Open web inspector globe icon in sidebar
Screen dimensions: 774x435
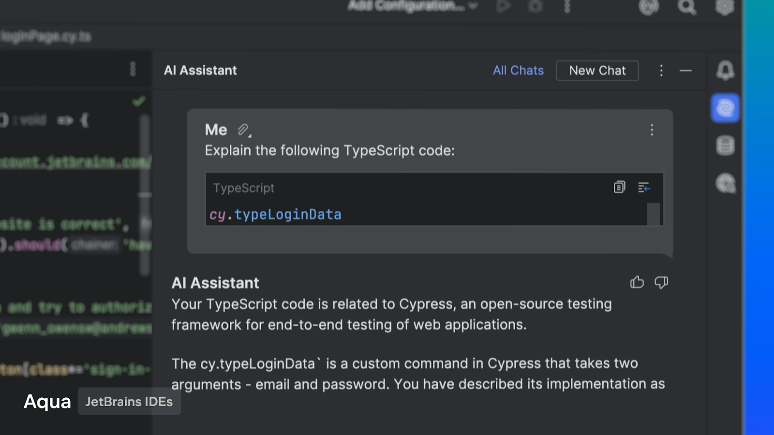(725, 183)
